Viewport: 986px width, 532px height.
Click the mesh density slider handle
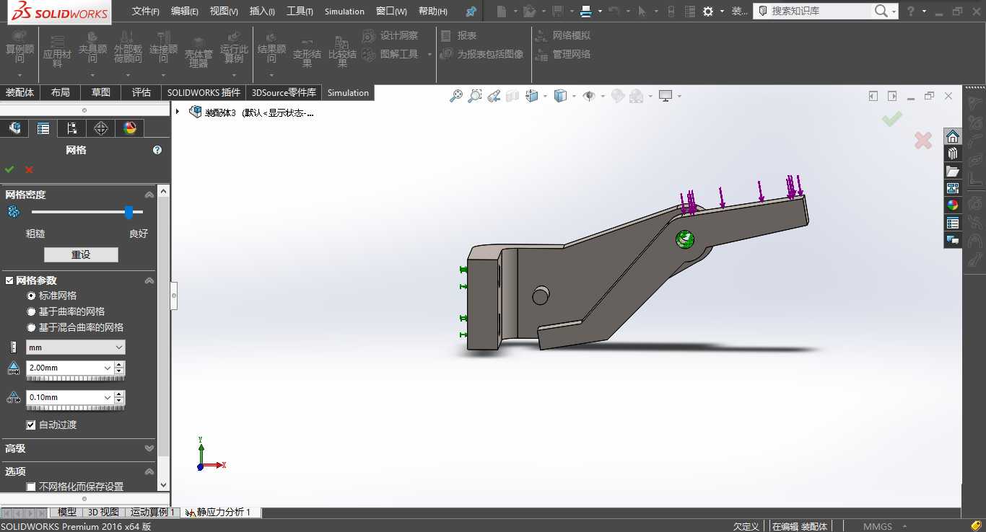click(129, 212)
